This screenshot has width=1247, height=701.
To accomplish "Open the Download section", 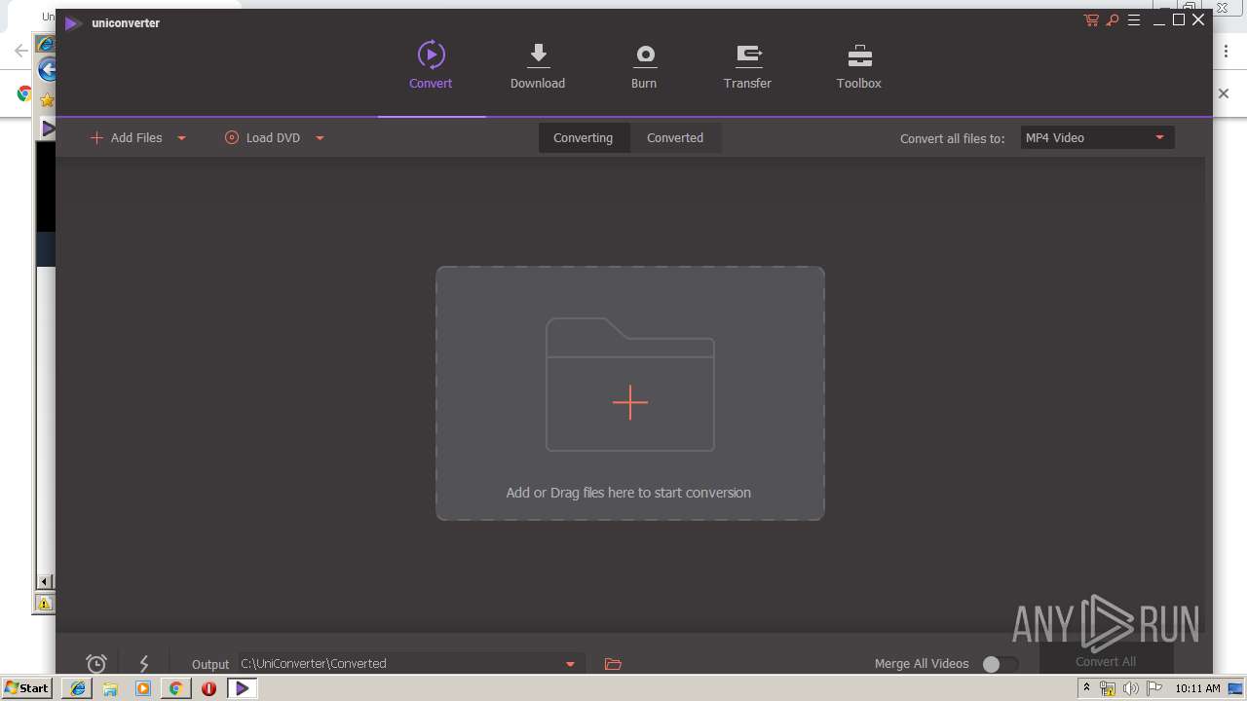I will pyautogui.click(x=538, y=65).
